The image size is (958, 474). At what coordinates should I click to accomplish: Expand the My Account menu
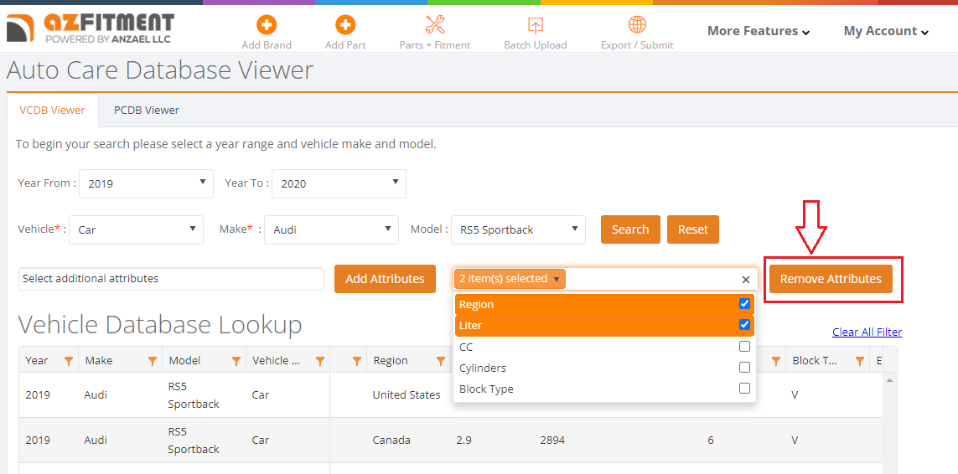click(886, 31)
